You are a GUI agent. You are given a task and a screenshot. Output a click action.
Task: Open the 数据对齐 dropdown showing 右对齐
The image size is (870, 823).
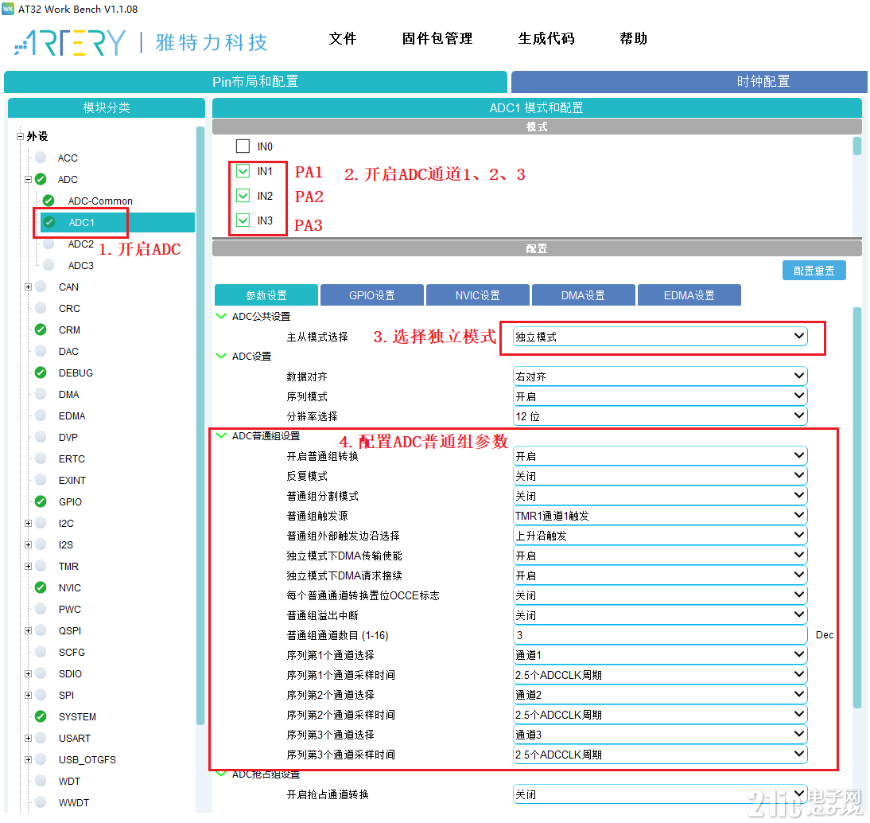click(660, 376)
